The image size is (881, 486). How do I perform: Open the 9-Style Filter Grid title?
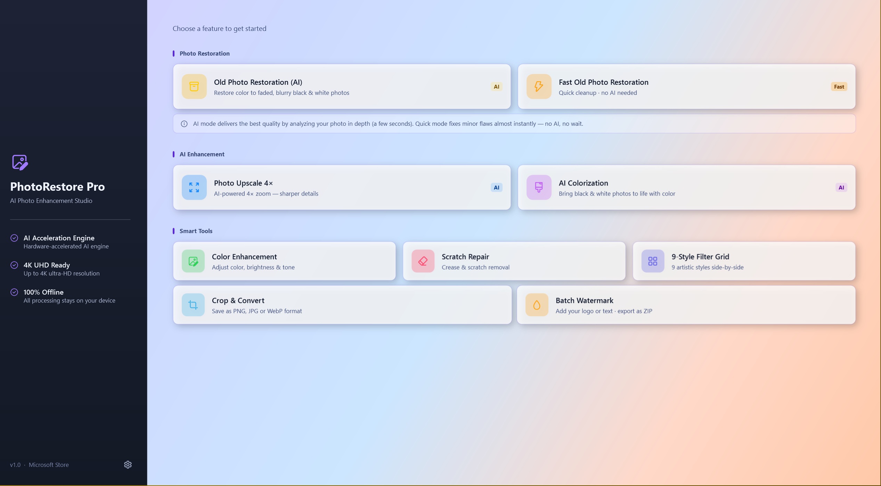coord(700,257)
